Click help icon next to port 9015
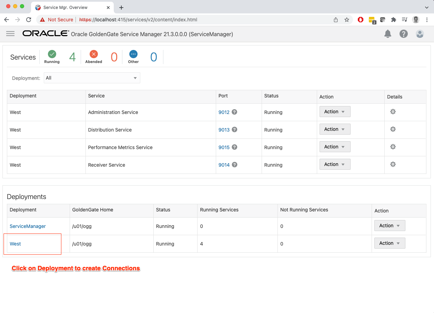This screenshot has height=313, width=434. tap(234, 147)
